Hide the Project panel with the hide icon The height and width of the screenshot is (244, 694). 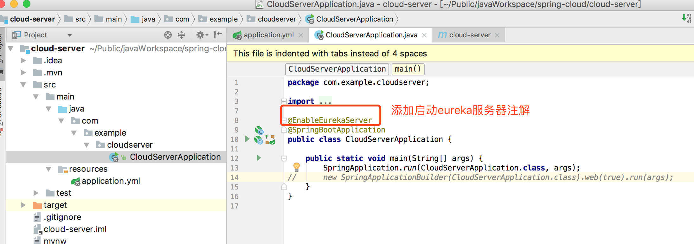point(218,35)
